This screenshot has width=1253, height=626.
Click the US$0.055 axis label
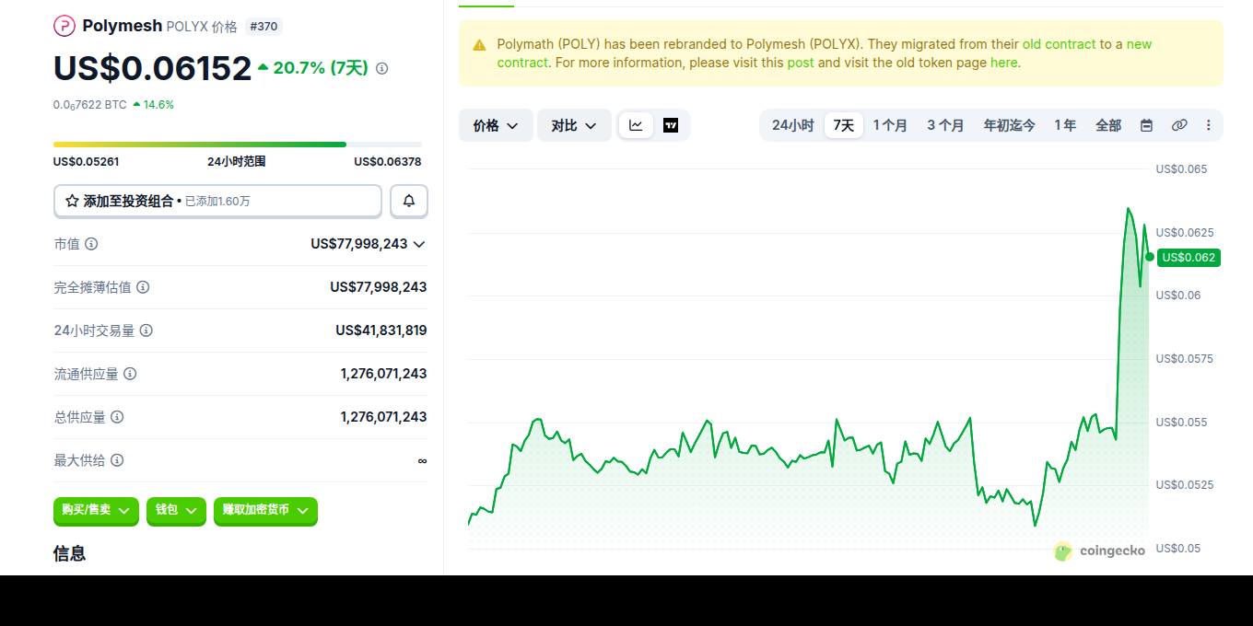pos(1181,423)
